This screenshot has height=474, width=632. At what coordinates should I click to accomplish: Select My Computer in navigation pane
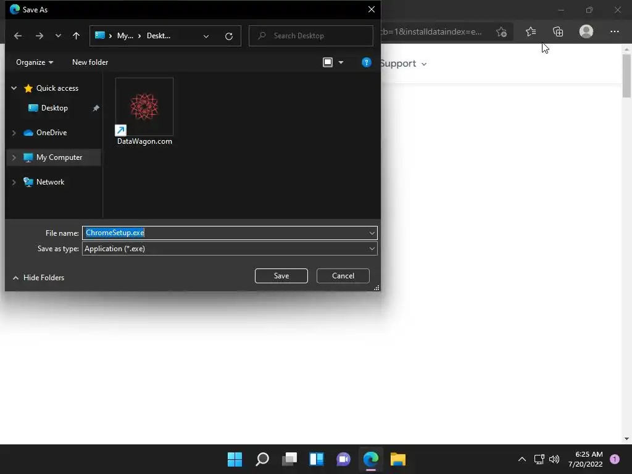click(x=59, y=157)
